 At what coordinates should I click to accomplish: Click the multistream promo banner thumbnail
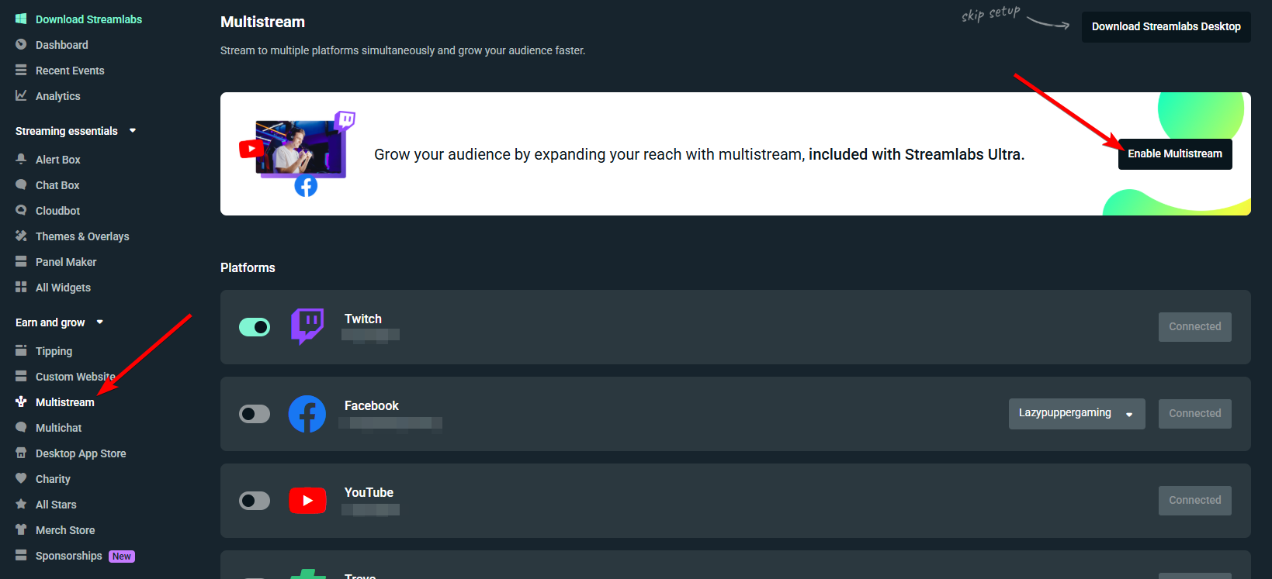click(x=297, y=154)
